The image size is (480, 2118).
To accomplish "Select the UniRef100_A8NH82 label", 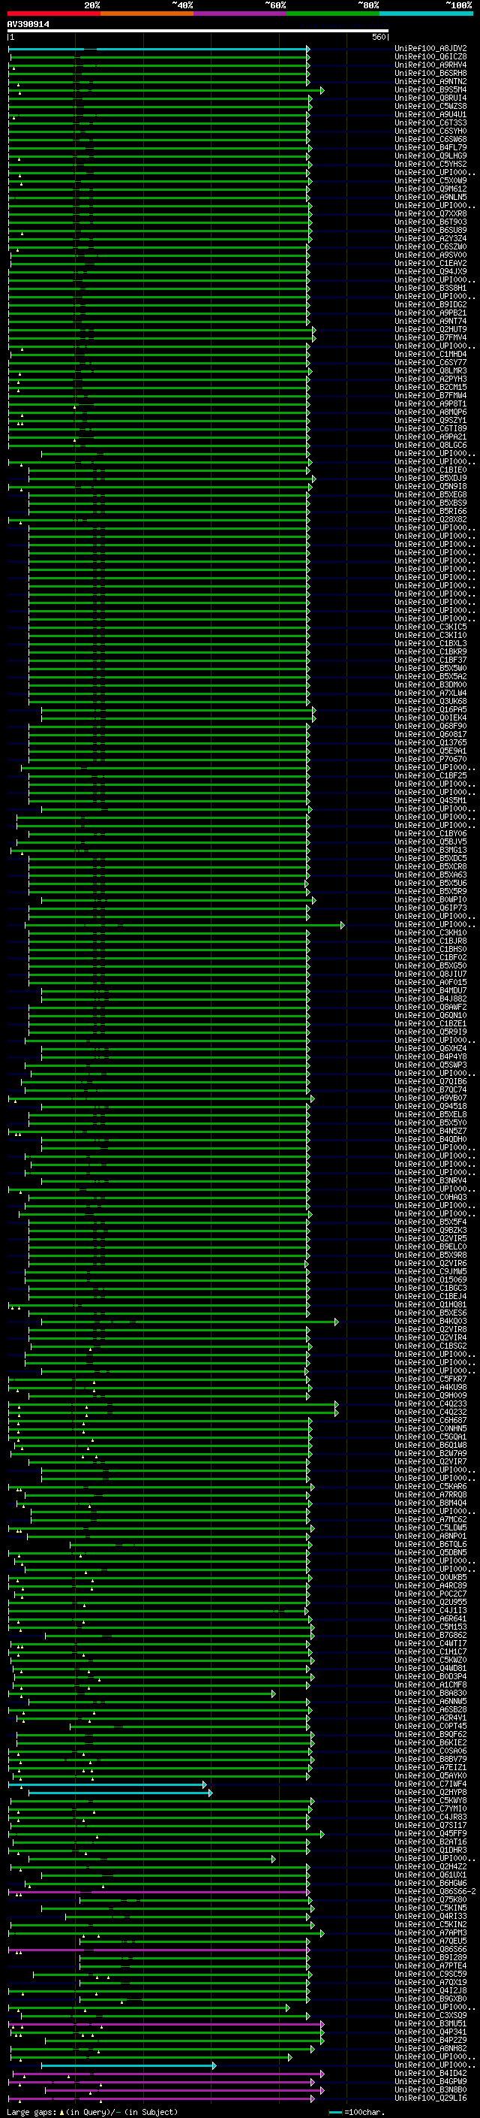I will pos(430,2048).
